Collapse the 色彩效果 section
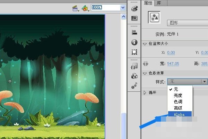The height and width of the screenshot is (139, 208). 145,73
